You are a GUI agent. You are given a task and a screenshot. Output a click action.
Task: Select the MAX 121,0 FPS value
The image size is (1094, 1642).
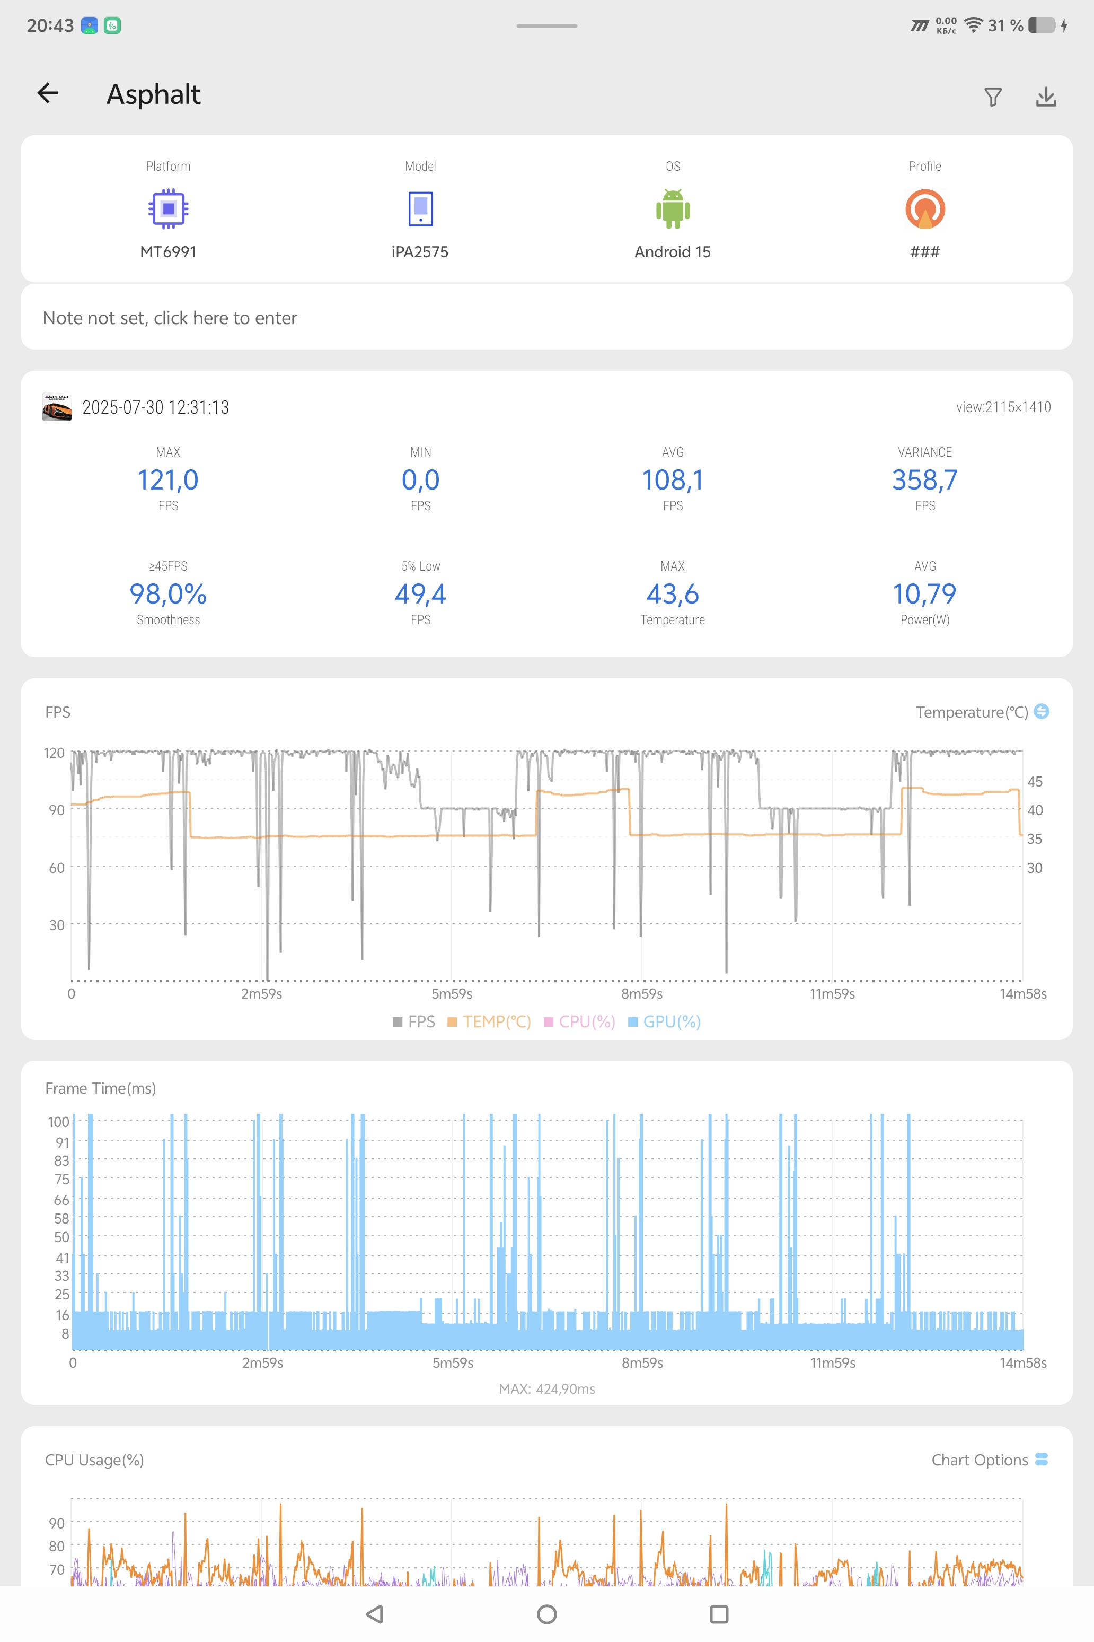click(x=168, y=479)
